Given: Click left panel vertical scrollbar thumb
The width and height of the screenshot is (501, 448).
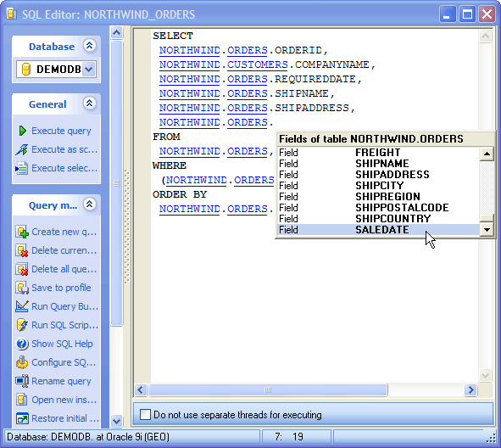Looking at the screenshot, I should 117,183.
